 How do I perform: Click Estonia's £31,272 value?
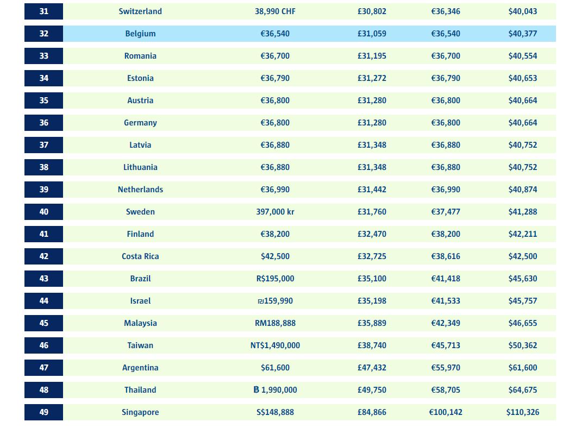coord(372,78)
